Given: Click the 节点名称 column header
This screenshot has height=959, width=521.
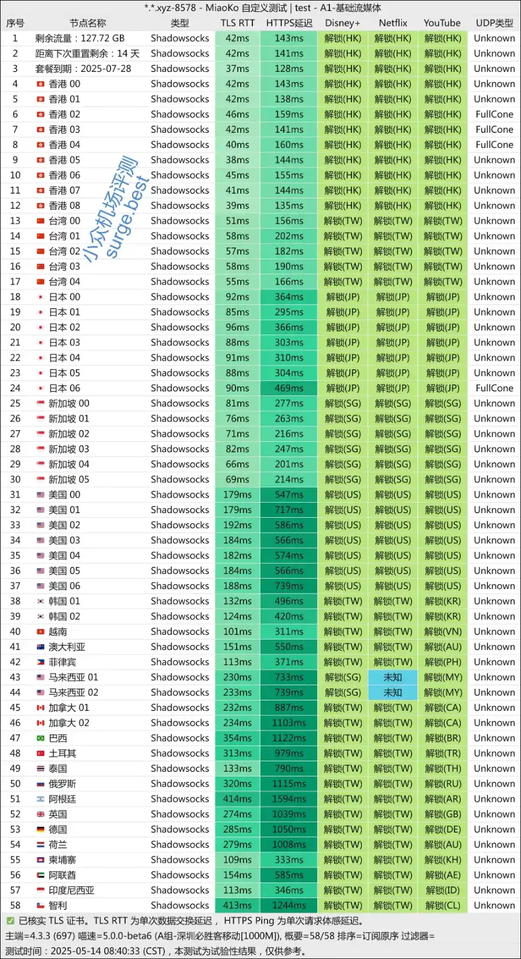Looking at the screenshot, I should [88, 23].
